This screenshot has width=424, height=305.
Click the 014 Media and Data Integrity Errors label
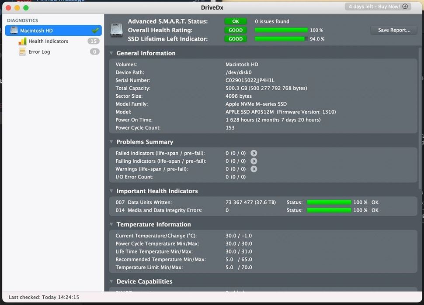click(x=159, y=210)
